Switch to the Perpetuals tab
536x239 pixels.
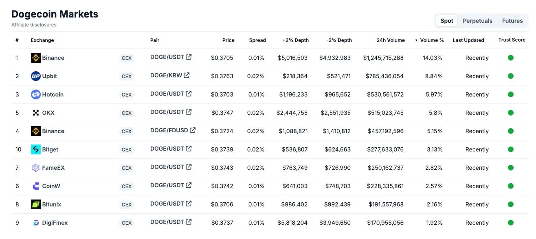point(477,21)
